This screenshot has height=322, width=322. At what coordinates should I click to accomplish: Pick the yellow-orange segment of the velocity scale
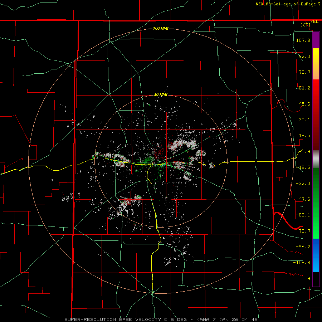pyautogui.click(x=316, y=64)
